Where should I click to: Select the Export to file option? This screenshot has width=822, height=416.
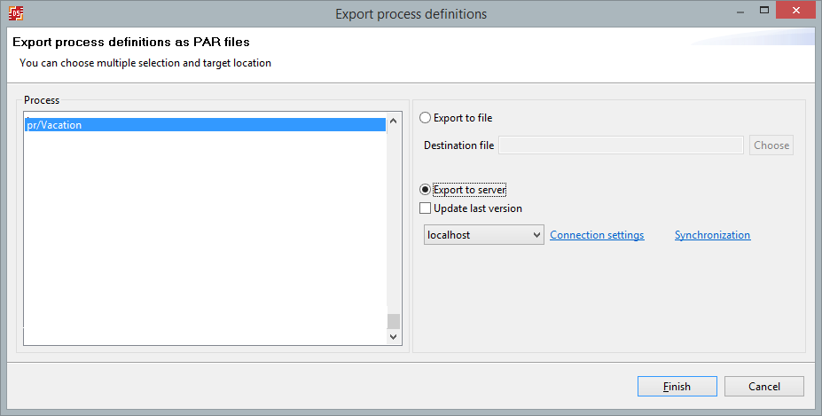pos(426,118)
